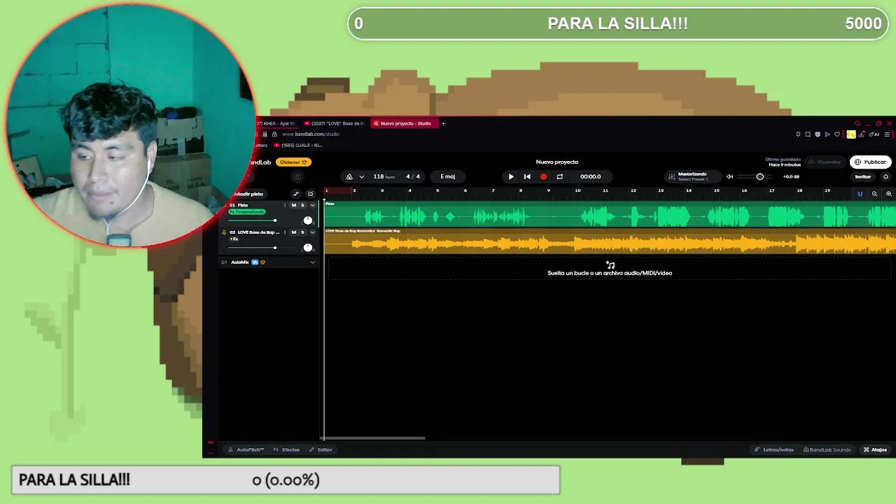Open the browser hamburger menu
Screen dimensions: 896x504
point(887,134)
